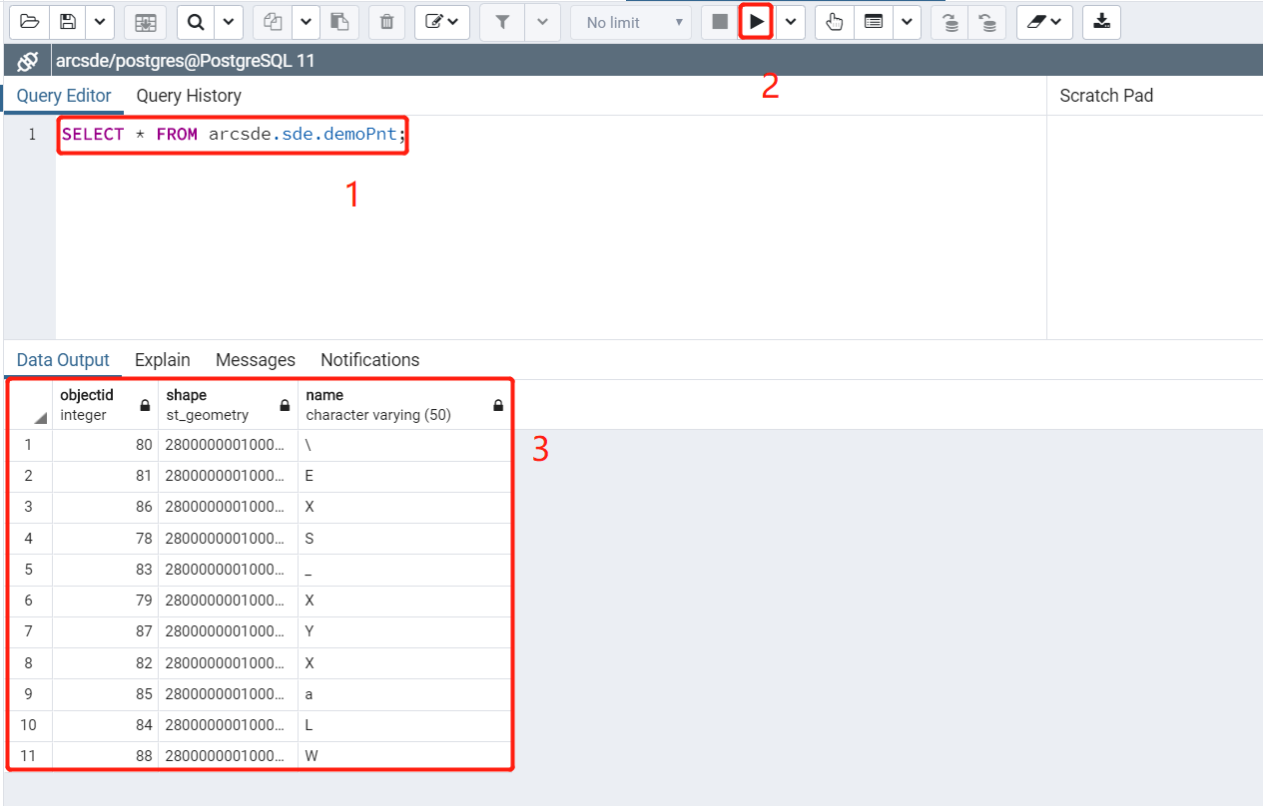1263x806 pixels.
Task: Open the Explain tab
Action: click(163, 360)
